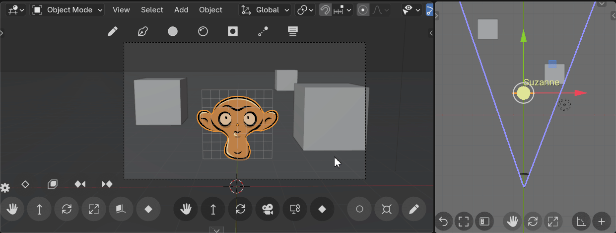Click the movie camera button
616x233 pixels.
pos(268,209)
